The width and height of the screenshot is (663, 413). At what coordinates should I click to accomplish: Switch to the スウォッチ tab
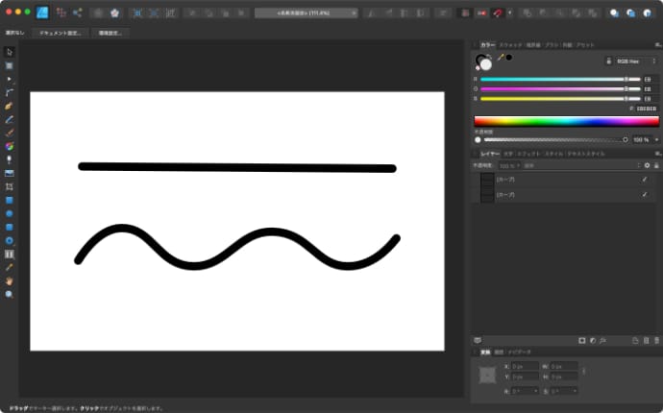point(510,45)
